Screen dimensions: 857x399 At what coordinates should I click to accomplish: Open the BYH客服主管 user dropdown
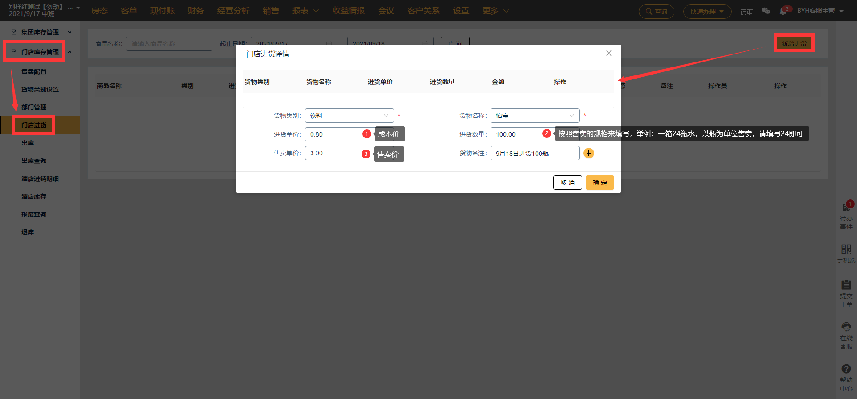point(820,11)
